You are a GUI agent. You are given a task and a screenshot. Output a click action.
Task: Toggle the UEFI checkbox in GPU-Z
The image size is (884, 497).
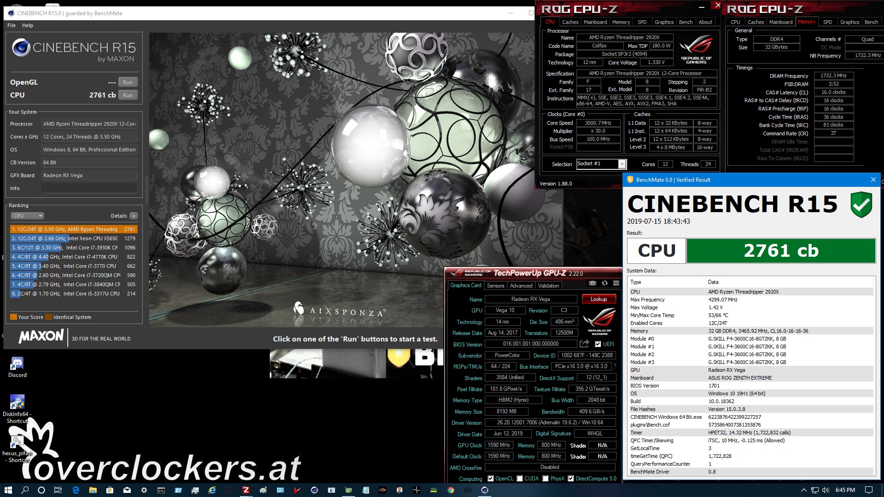coord(598,344)
